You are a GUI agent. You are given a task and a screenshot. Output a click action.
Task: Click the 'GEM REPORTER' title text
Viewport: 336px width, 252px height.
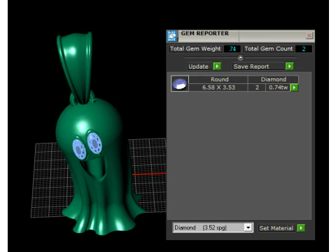205,34
